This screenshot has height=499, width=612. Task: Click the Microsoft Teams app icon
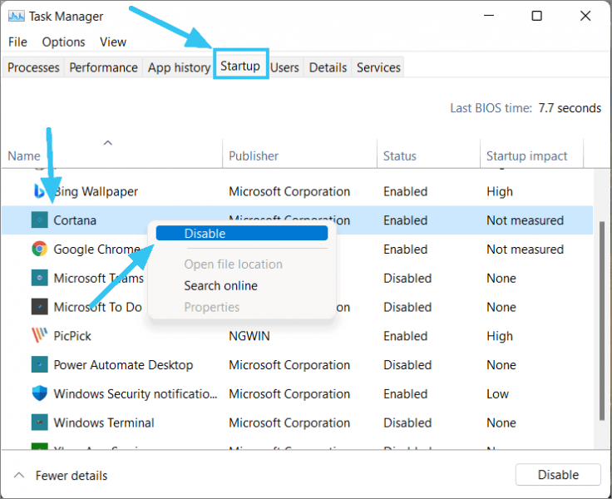tap(39, 278)
